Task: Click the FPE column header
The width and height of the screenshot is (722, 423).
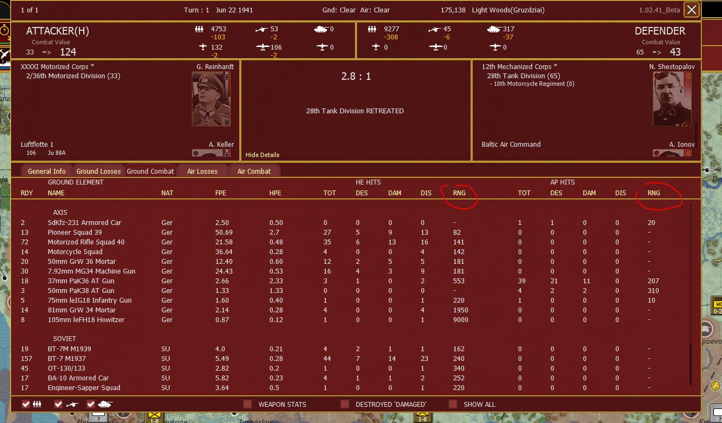Action: pyautogui.click(x=221, y=193)
